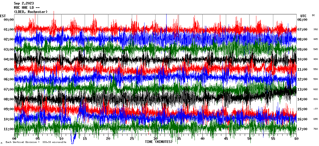Click the DC offset value -77

click(x=315, y=109)
